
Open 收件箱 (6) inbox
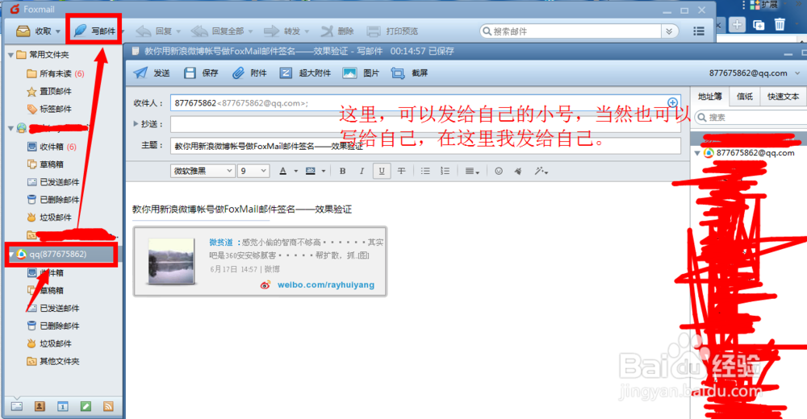click(52, 147)
